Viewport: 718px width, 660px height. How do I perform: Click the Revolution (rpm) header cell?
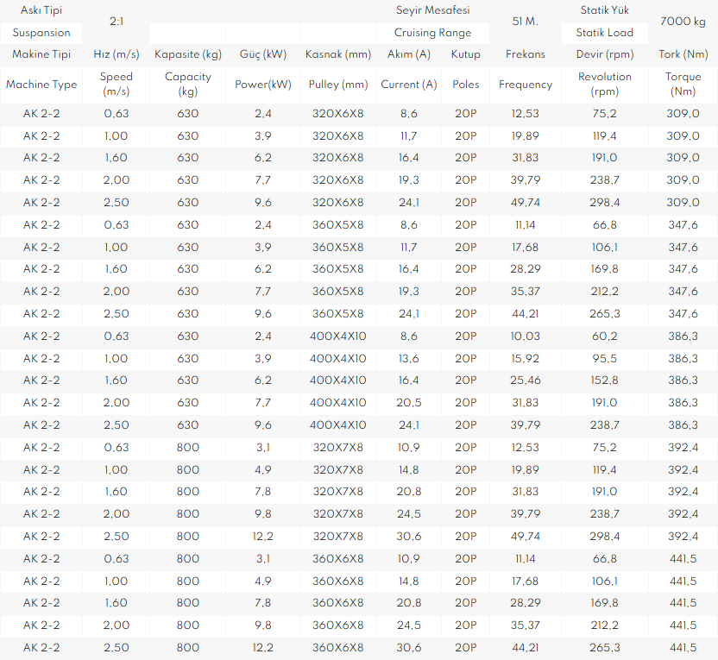click(604, 85)
